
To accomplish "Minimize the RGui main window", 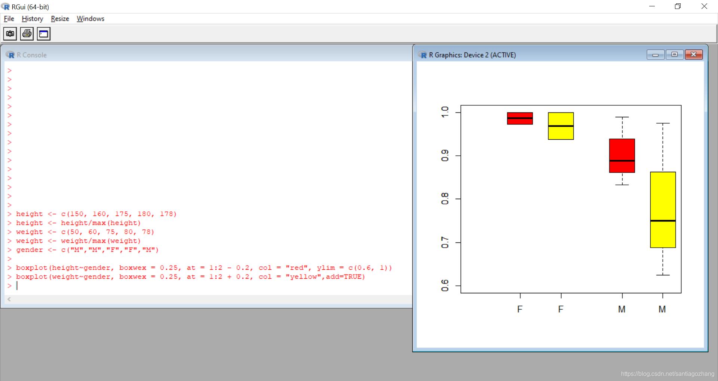I will pyautogui.click(x=652, y=6).
